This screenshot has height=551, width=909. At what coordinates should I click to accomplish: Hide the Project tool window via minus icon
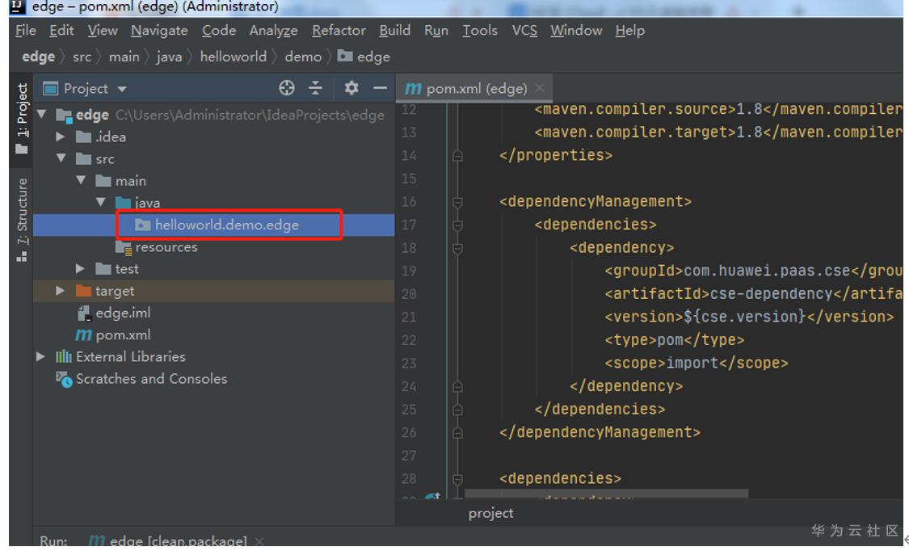click(x=381, y=88)
